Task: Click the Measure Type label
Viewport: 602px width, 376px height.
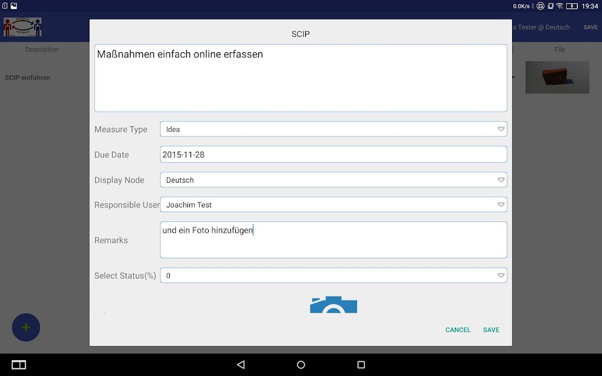Action: [x=121, y=129]
